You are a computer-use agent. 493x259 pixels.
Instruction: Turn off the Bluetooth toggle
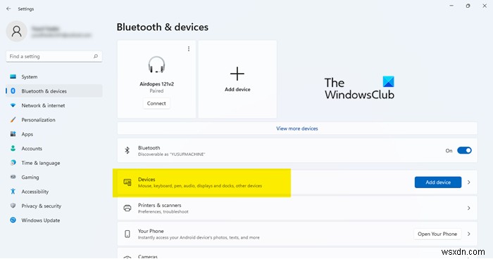(x=464, y=151)
